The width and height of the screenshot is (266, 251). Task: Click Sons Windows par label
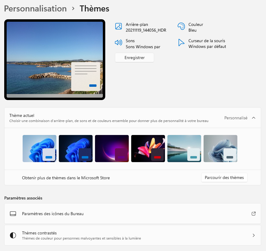pos(143,44)
